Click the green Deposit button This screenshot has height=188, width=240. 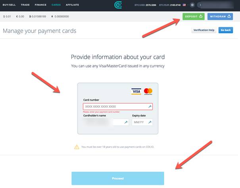point(194,16)
